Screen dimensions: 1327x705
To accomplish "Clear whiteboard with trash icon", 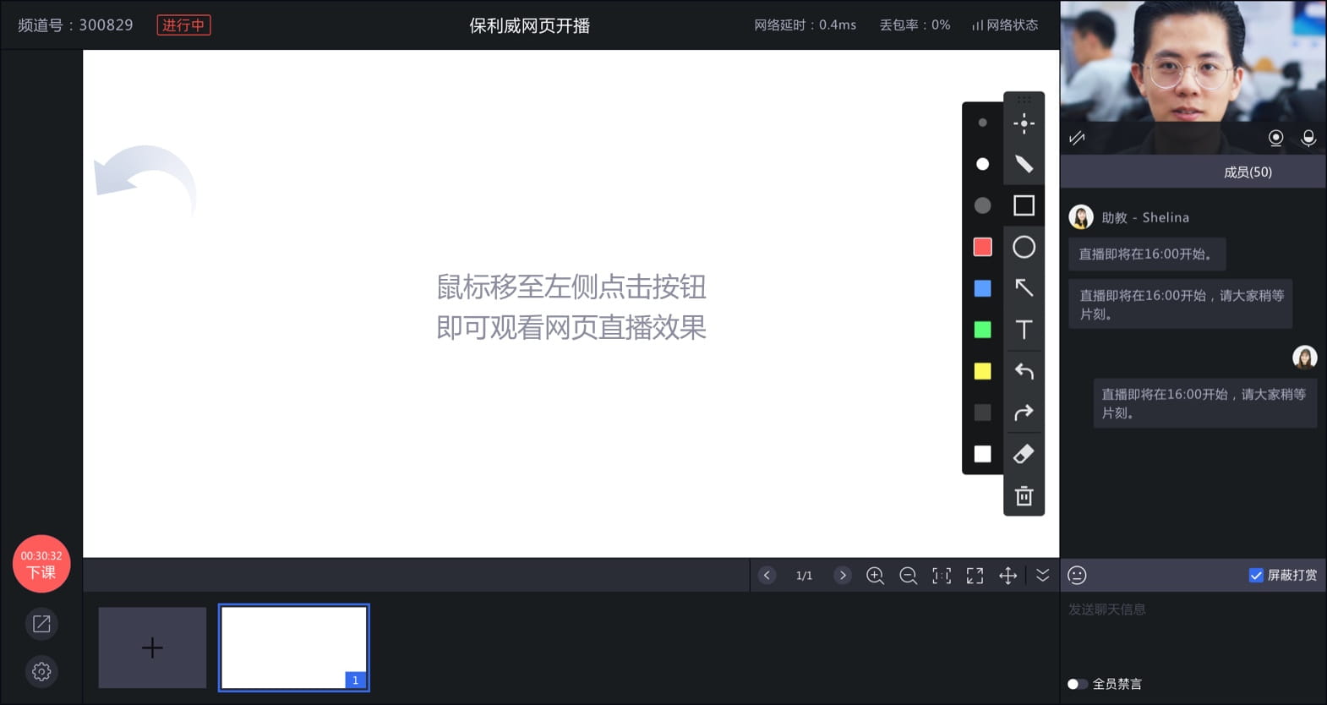I will (x=1024, y=496).
